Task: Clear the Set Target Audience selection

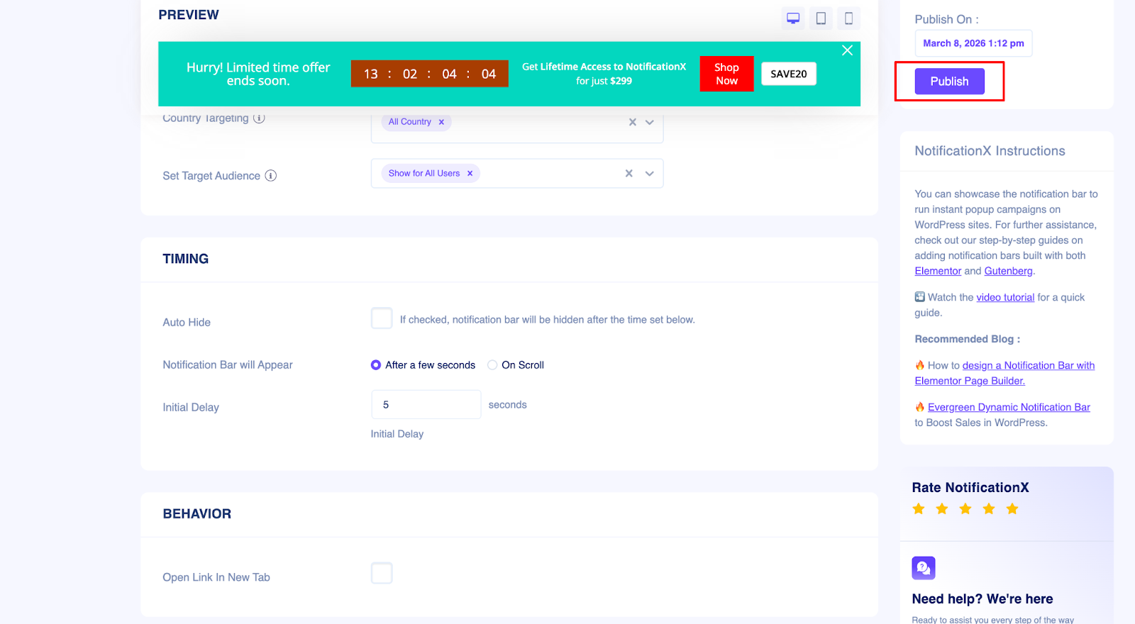Action: pos(629,173)
